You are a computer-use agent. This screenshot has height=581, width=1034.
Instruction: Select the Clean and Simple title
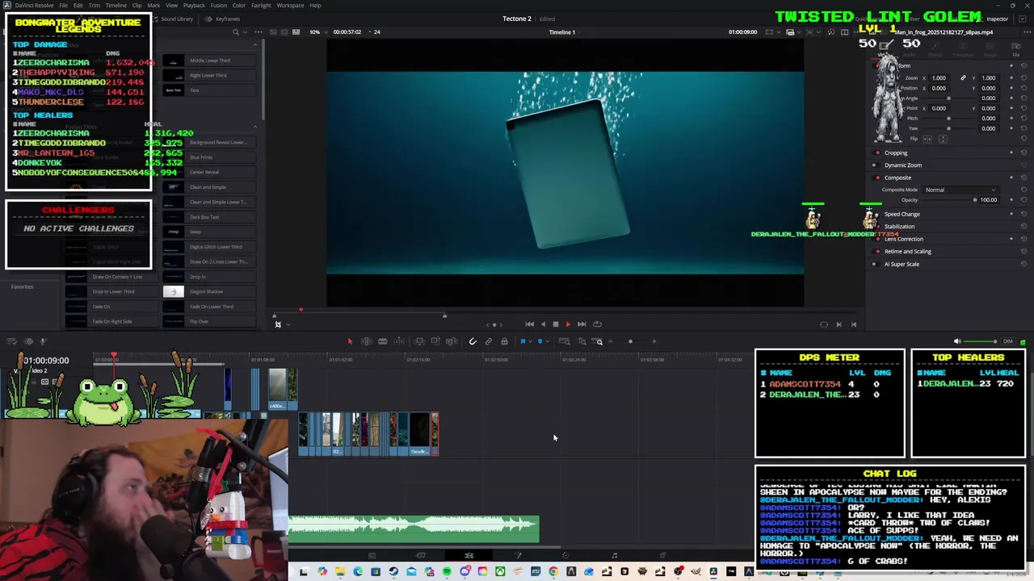pyautogui.click(x=208, y=187)
